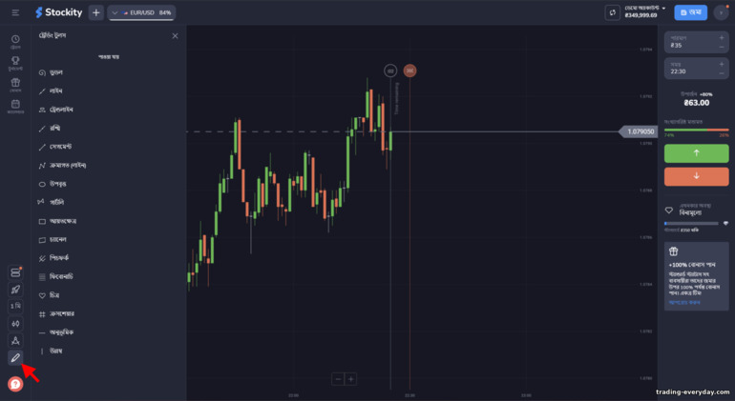Open the gift bonuses icon in sidebar
The width and height of the screenshot is (735, 401).
click(15, 85)
